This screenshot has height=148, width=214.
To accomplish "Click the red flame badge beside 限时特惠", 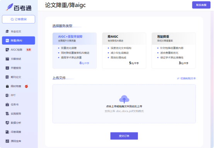I will [x=26, y=86].
